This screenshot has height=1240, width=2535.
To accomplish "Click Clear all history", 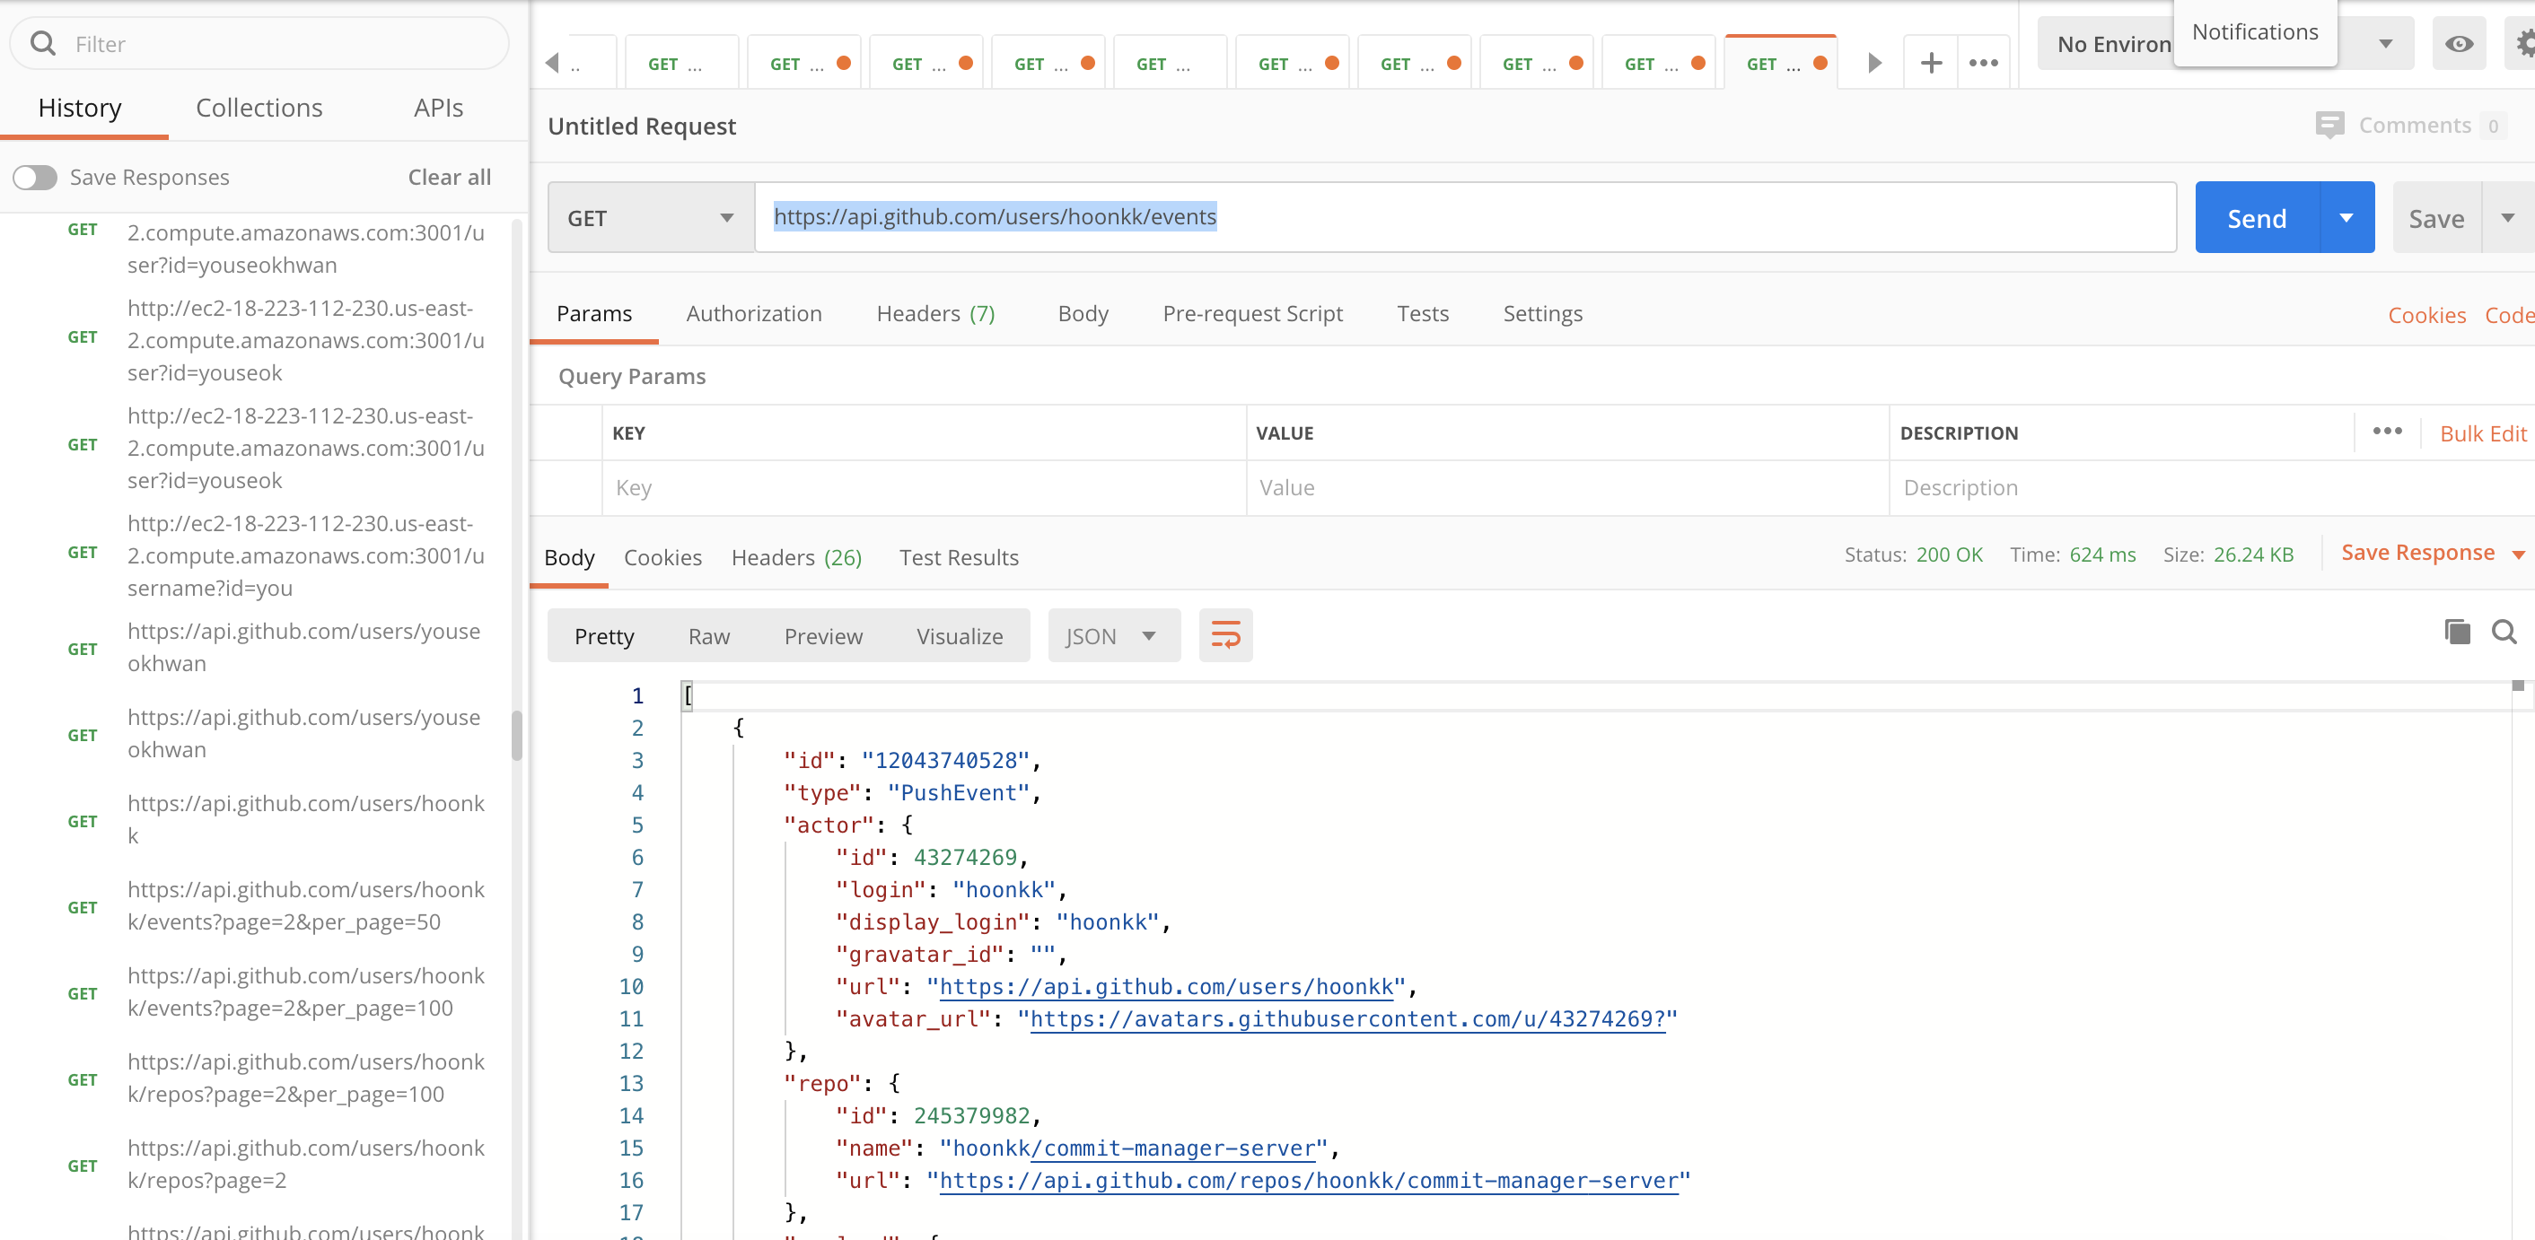I will tap(449, 177).
